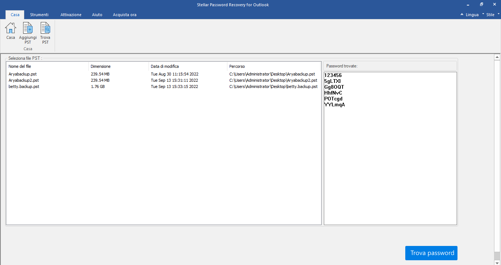501x265 pixels.
Task: Sort by Data di modifica column header
Action: tap(188, 66)
